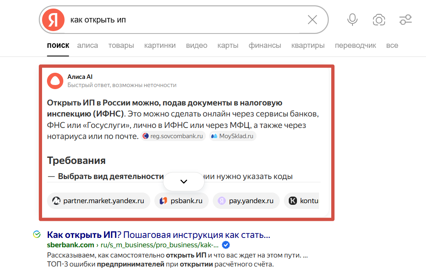Open the MoySklad.ru source chip

[232, 136]
